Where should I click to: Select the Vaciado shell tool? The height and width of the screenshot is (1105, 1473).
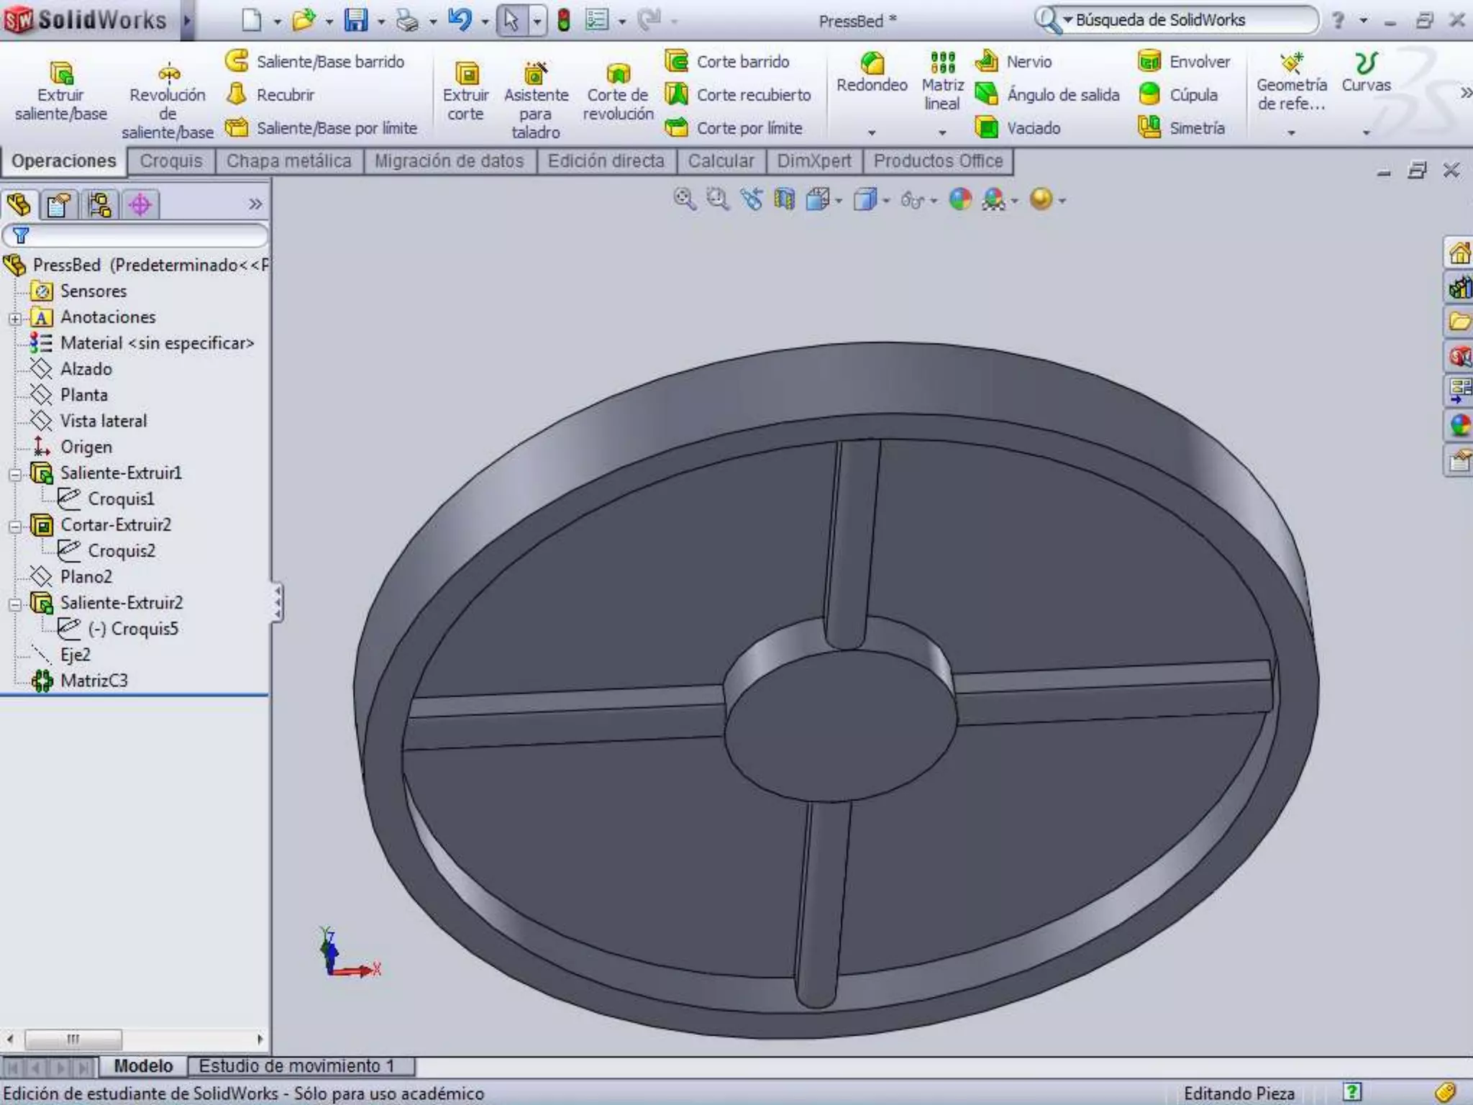point(986,128)
